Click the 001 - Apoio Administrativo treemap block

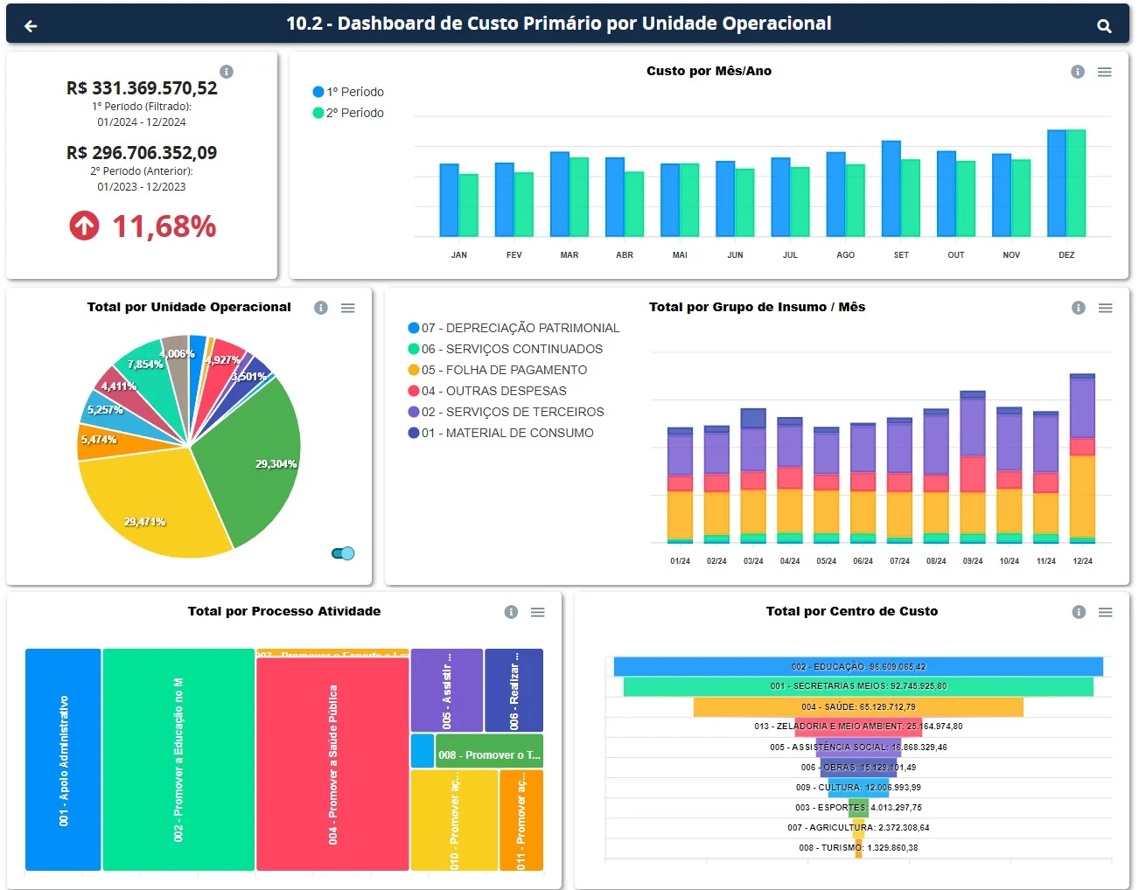click(x=63, y=760)
